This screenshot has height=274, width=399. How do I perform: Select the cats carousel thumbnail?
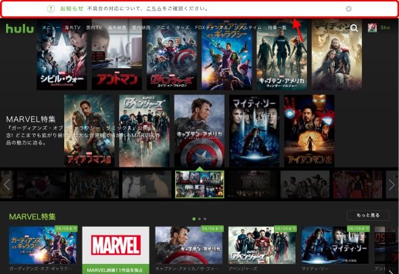147,185
